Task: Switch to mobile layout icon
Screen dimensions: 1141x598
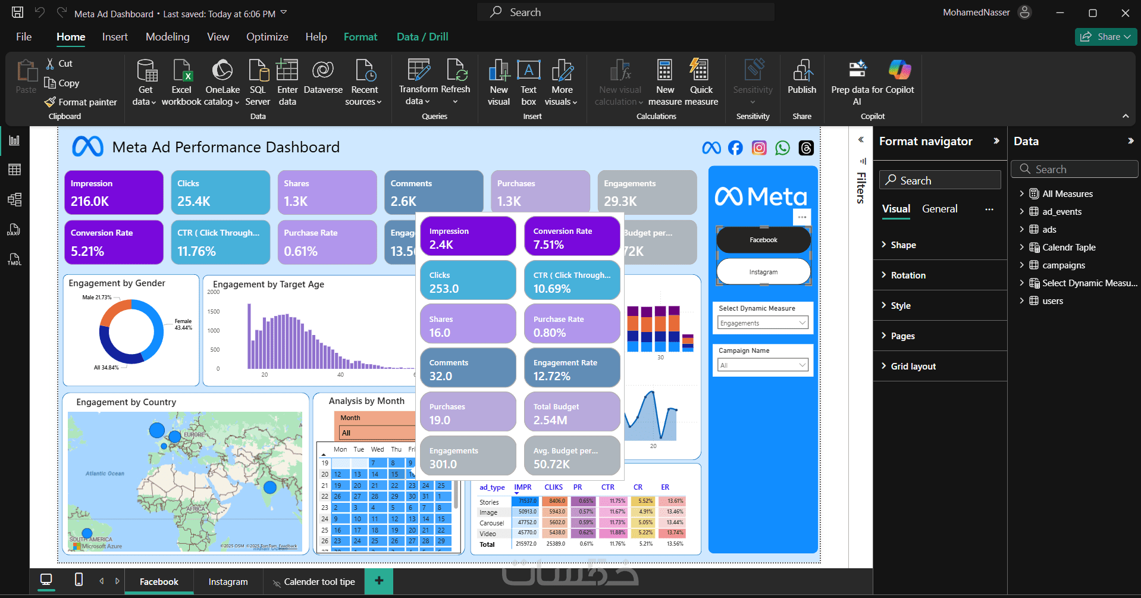Action: pos(79,580)
